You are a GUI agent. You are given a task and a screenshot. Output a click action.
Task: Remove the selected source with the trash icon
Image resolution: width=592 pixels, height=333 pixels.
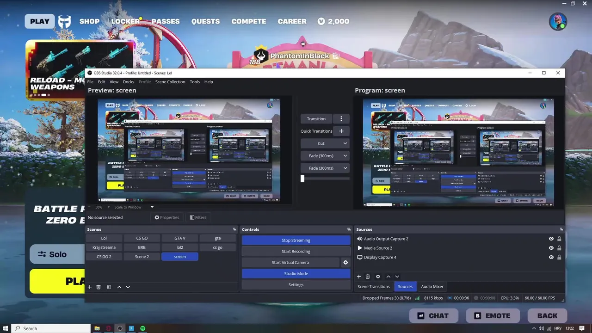(x=368, y=277)
